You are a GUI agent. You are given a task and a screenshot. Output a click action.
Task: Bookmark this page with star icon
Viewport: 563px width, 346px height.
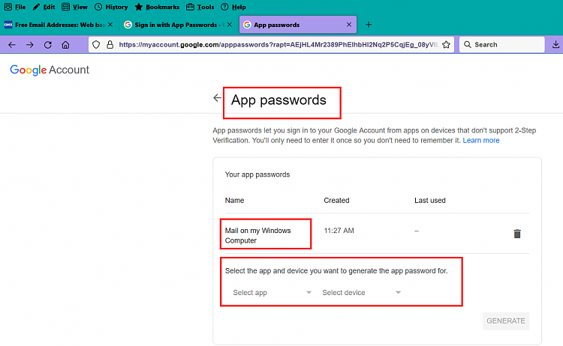point(446,45)
